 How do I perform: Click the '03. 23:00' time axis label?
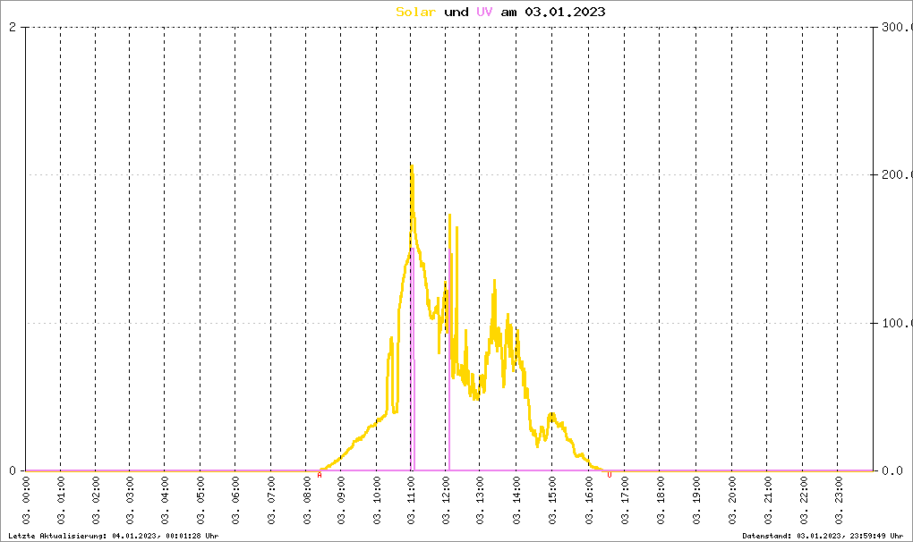tap(839, 501)
